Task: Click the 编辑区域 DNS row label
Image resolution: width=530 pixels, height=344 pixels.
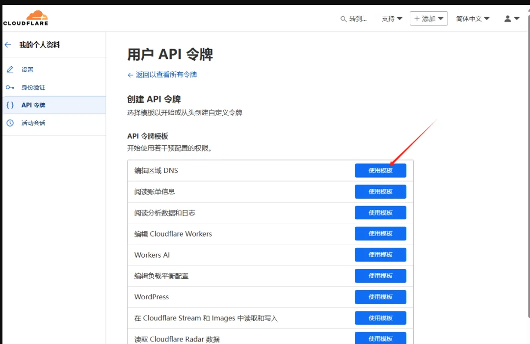Action: tap(156, 170)
